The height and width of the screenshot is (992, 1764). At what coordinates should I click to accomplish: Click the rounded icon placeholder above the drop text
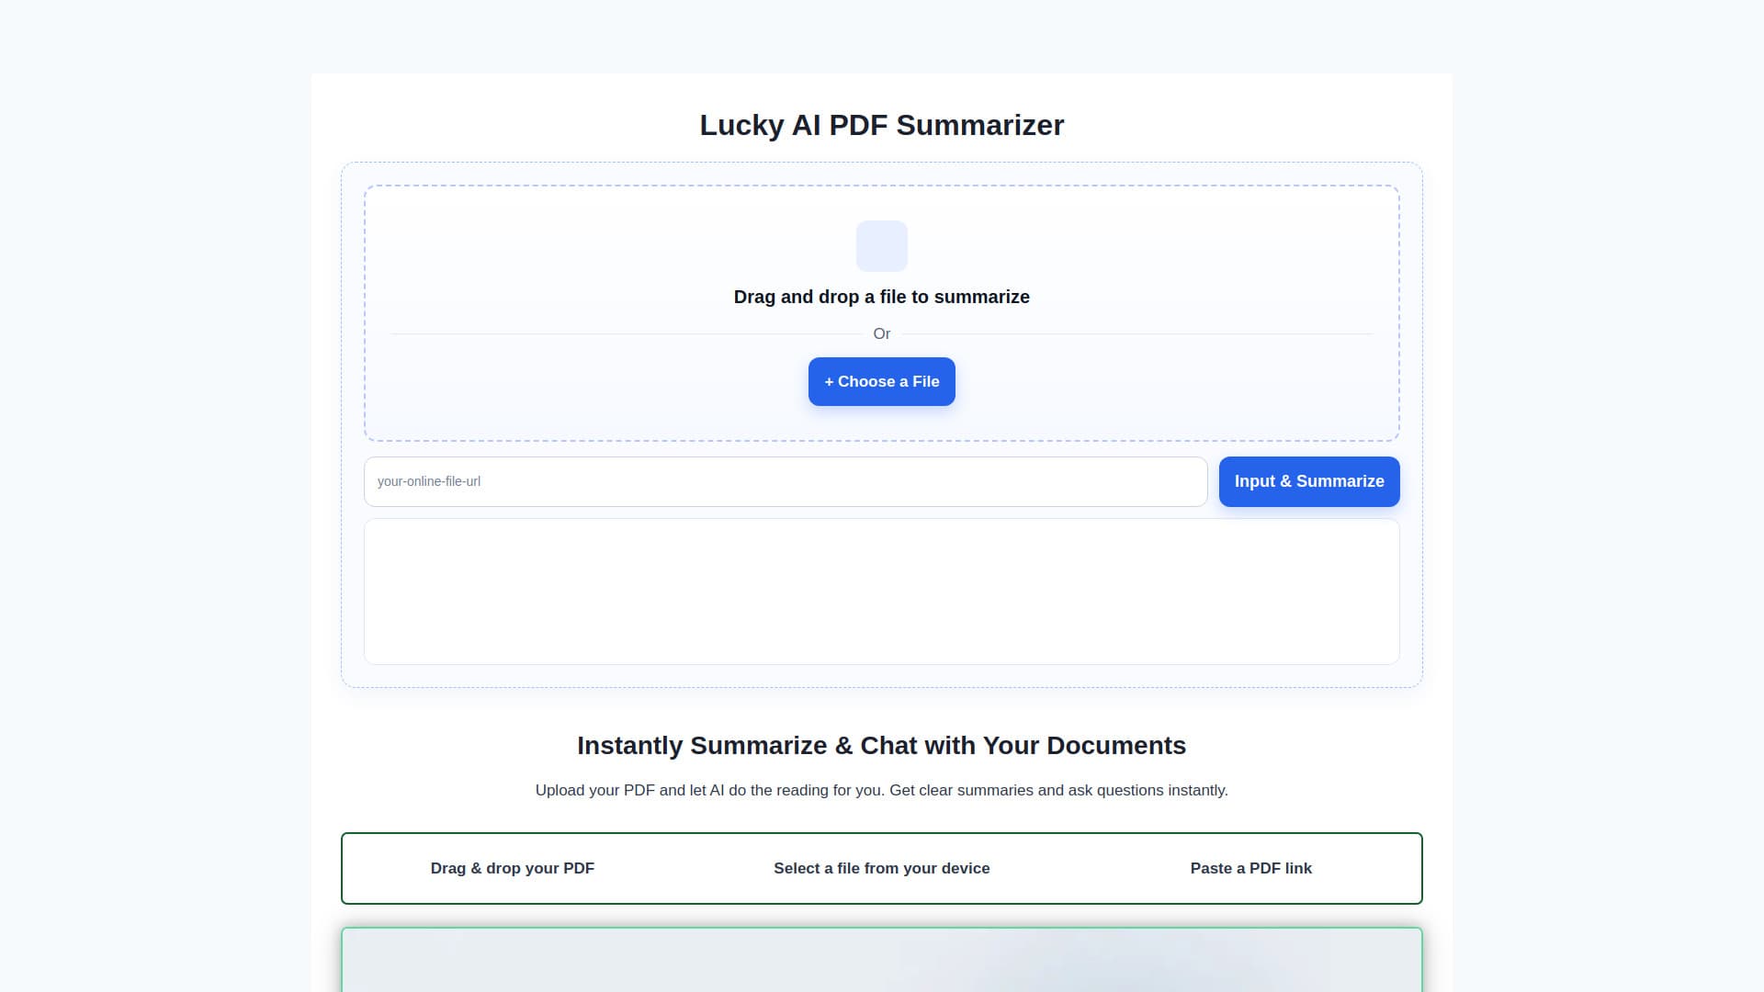(881, 245)
